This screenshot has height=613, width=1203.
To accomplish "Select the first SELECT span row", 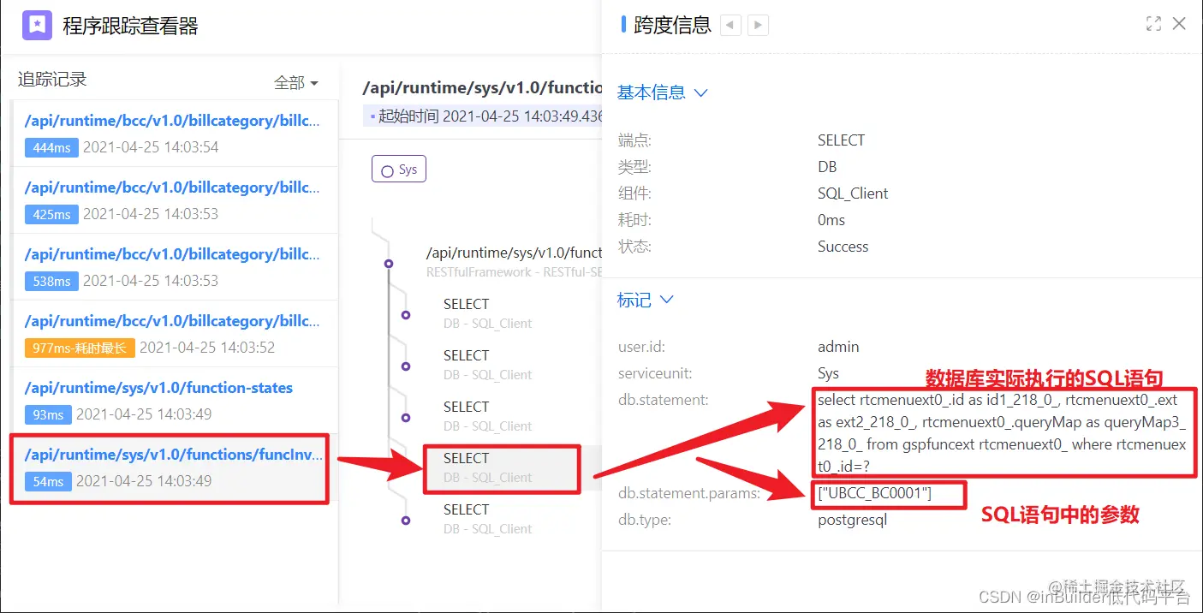I will click(x=488, y=313).
